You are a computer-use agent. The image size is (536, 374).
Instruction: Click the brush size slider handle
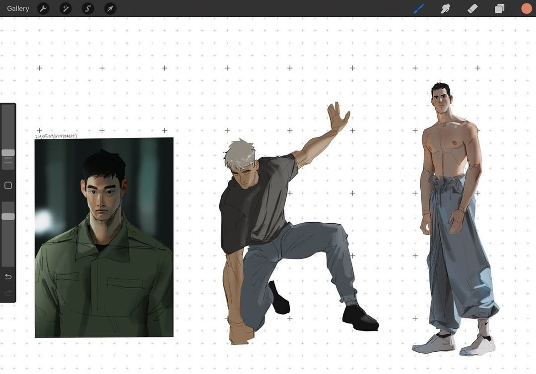8,153
